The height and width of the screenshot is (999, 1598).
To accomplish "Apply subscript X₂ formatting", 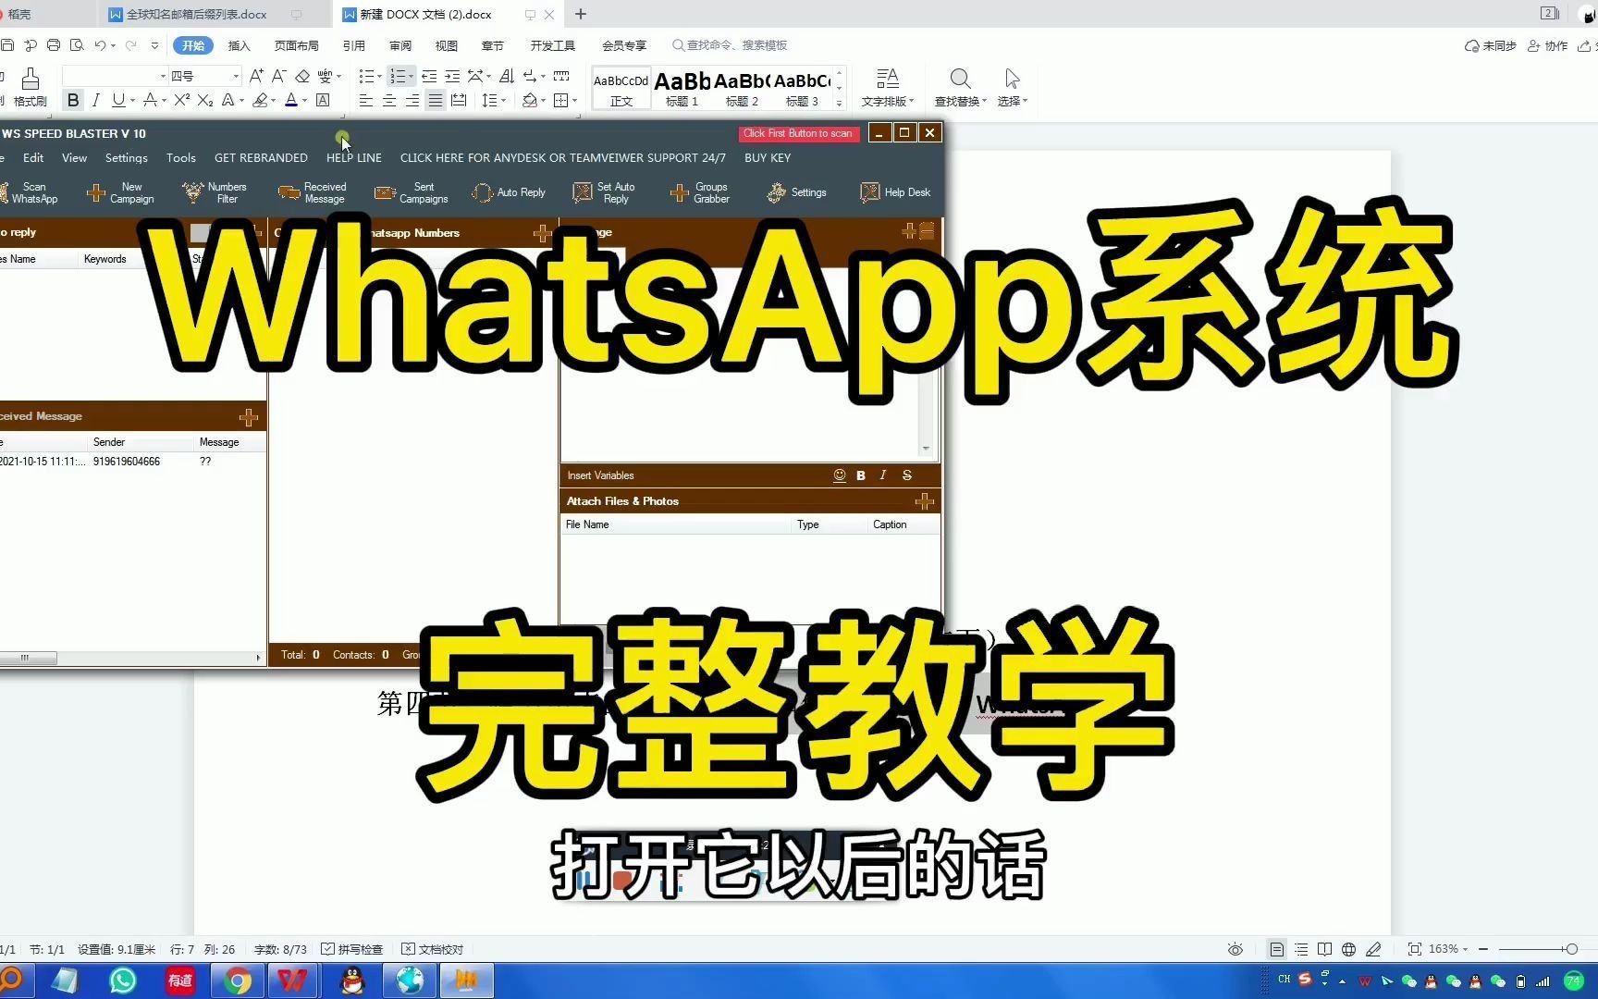I will coord(205,100).
